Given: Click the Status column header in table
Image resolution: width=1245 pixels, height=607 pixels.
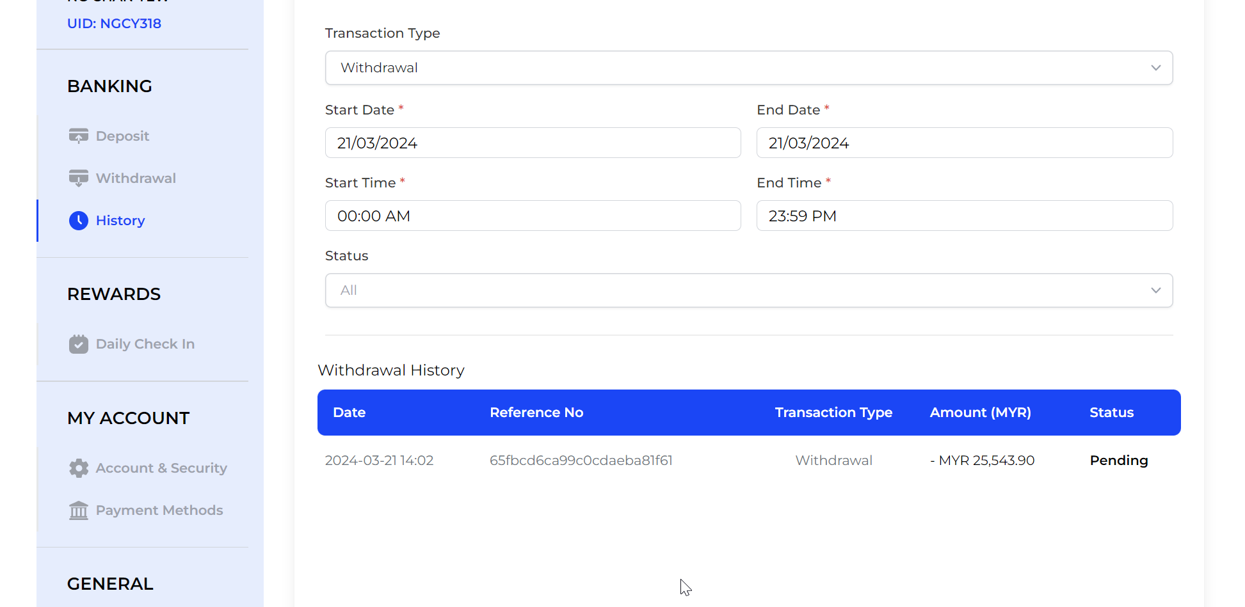Looking at the screenshot, I should point(1111,413).
